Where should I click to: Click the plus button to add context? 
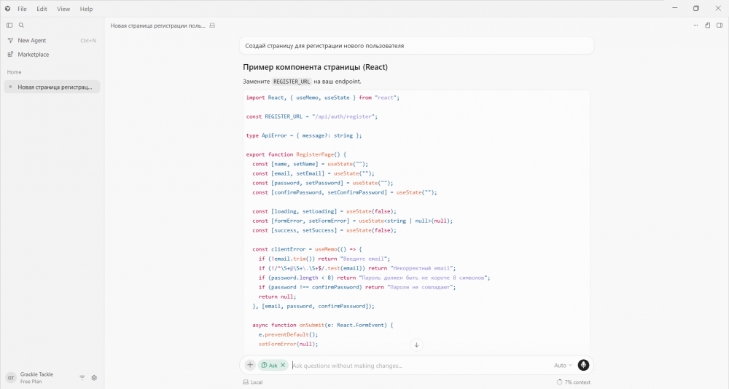coord(250,365)
